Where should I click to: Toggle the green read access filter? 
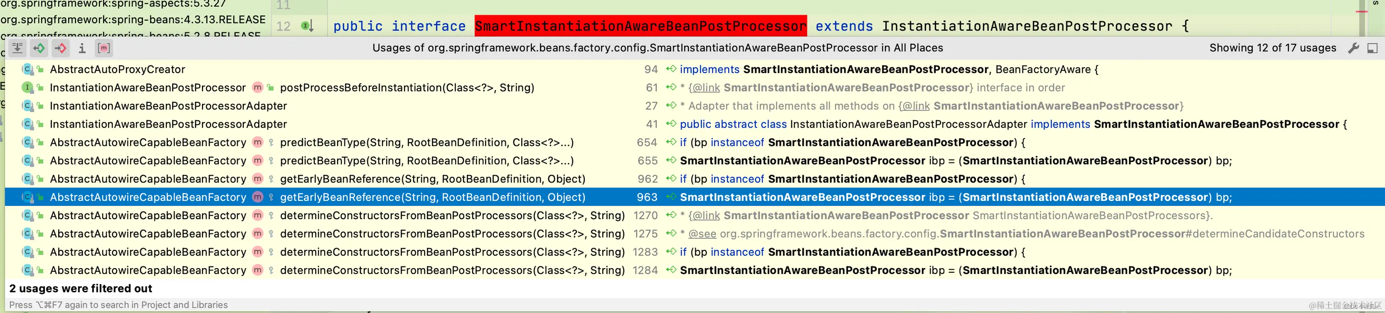point(39,49)
